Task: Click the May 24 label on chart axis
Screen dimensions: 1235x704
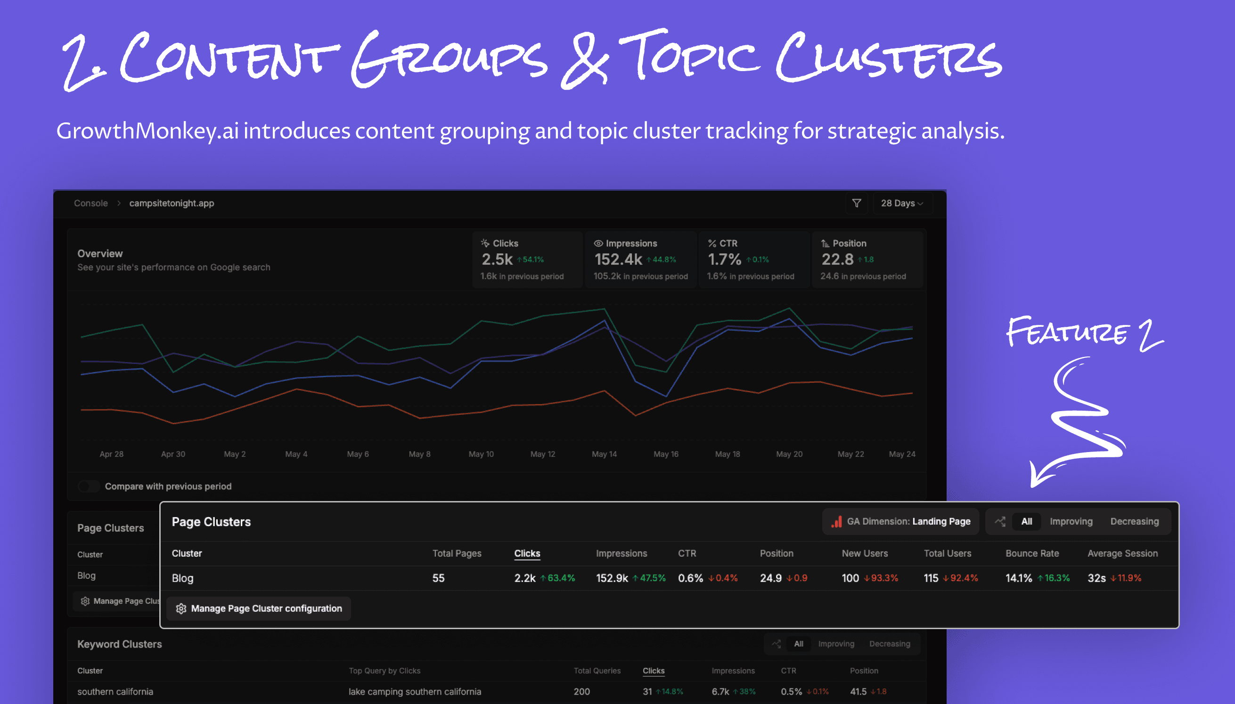Action: (x=902, y=454)
